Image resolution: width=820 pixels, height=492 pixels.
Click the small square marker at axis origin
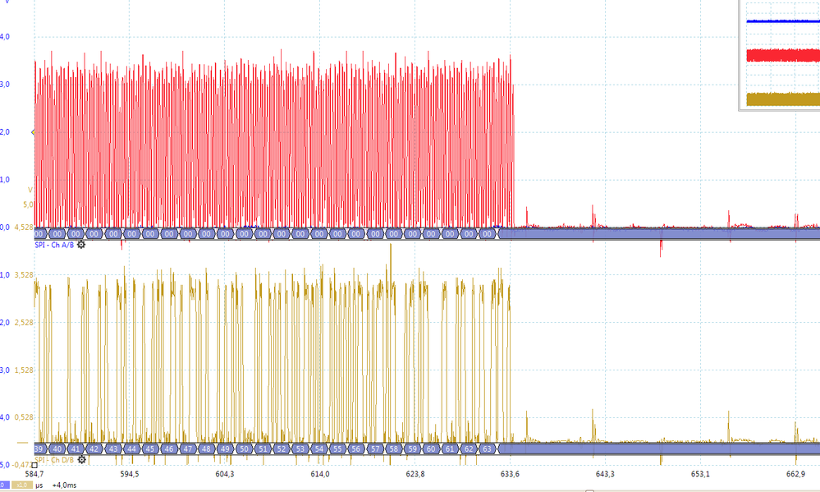pyautogui.click(x=34, y=465)
